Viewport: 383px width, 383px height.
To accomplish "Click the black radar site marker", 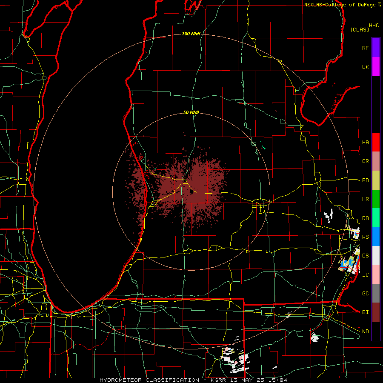I will [191, 192].
